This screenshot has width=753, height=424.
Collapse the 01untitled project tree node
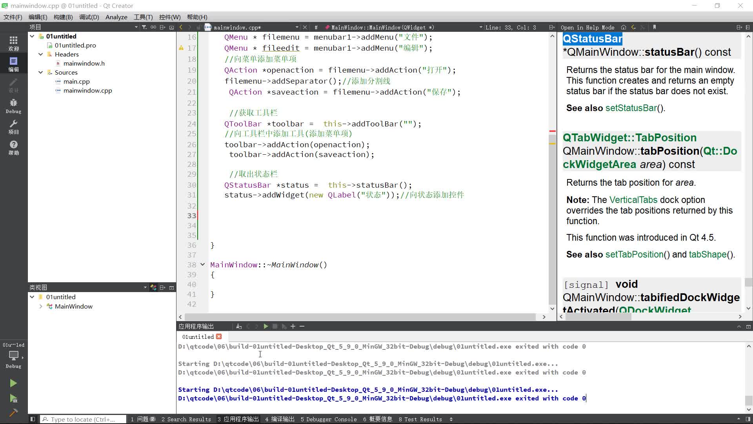coord(32,36)
